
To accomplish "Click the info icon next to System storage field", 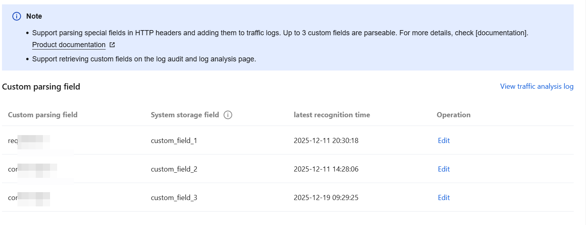I will point(228,115).
